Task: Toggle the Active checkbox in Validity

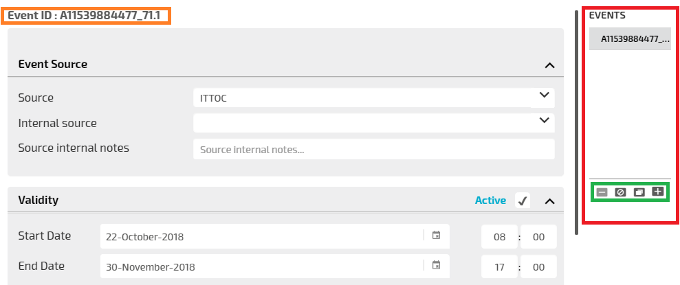Action: click(x=523, y=201)
